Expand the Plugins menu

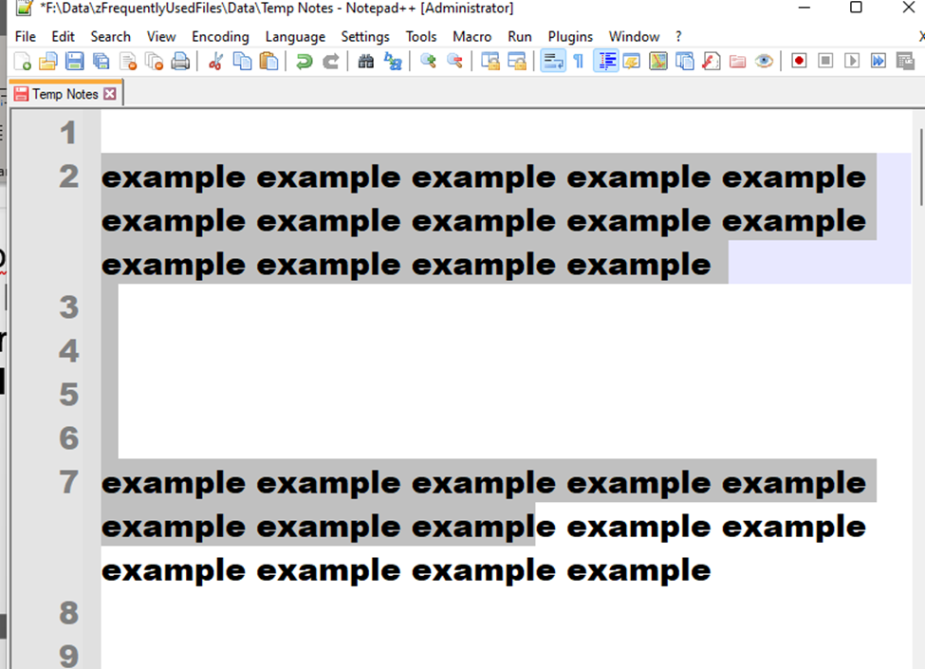click(x=569, y=36)
